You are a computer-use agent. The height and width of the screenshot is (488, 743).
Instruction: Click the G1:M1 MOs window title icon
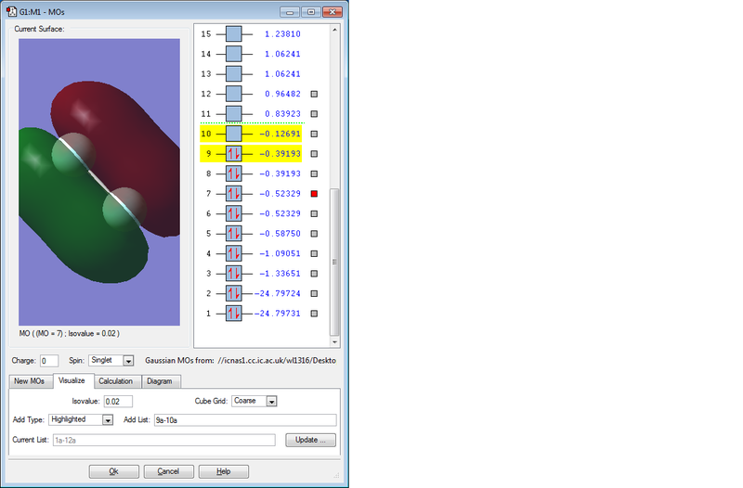(x=11, y=11)
